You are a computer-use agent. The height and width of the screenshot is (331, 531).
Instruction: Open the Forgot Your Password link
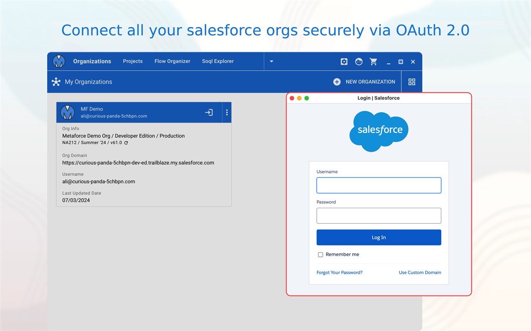340,273
